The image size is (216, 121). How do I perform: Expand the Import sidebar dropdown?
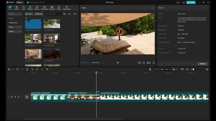click(x=15, y=14)
